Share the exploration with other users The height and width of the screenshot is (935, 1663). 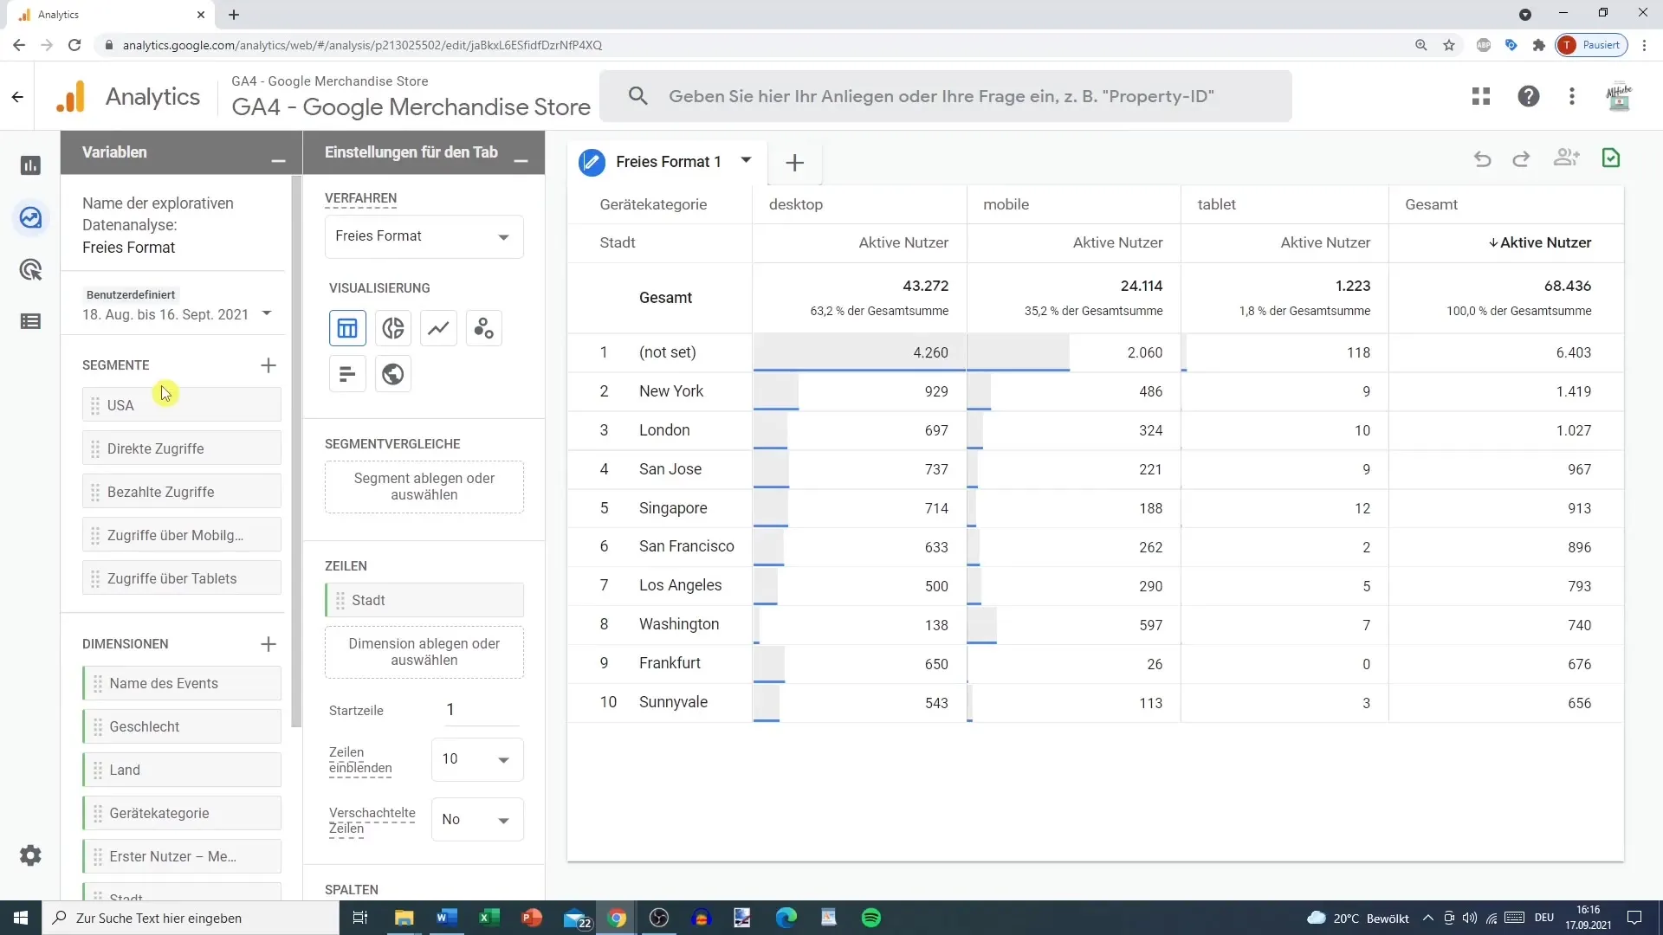[x=1566, y=158]
